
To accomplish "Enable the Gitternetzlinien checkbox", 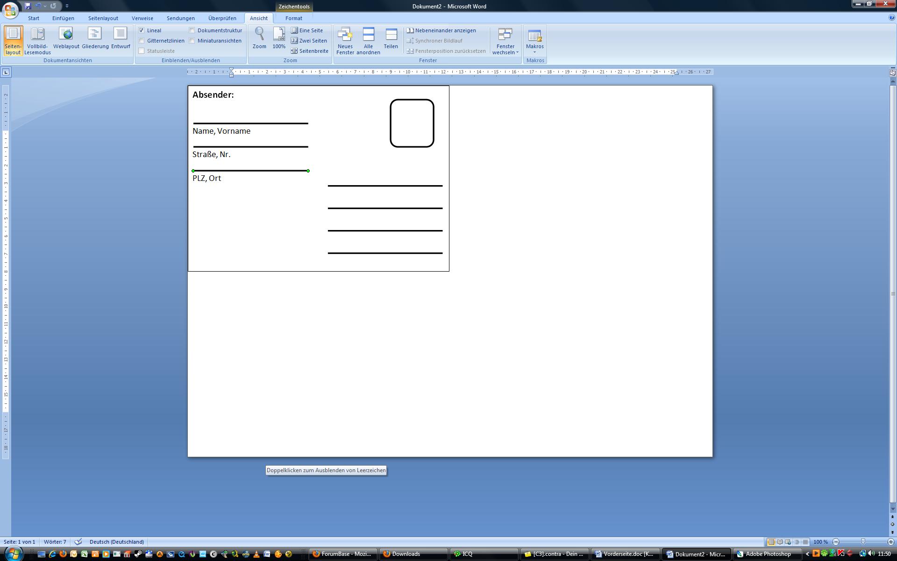I will coord(142,41).
